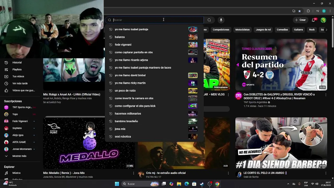Play the Resumen del partido River thumbnail

click(281, 65)
